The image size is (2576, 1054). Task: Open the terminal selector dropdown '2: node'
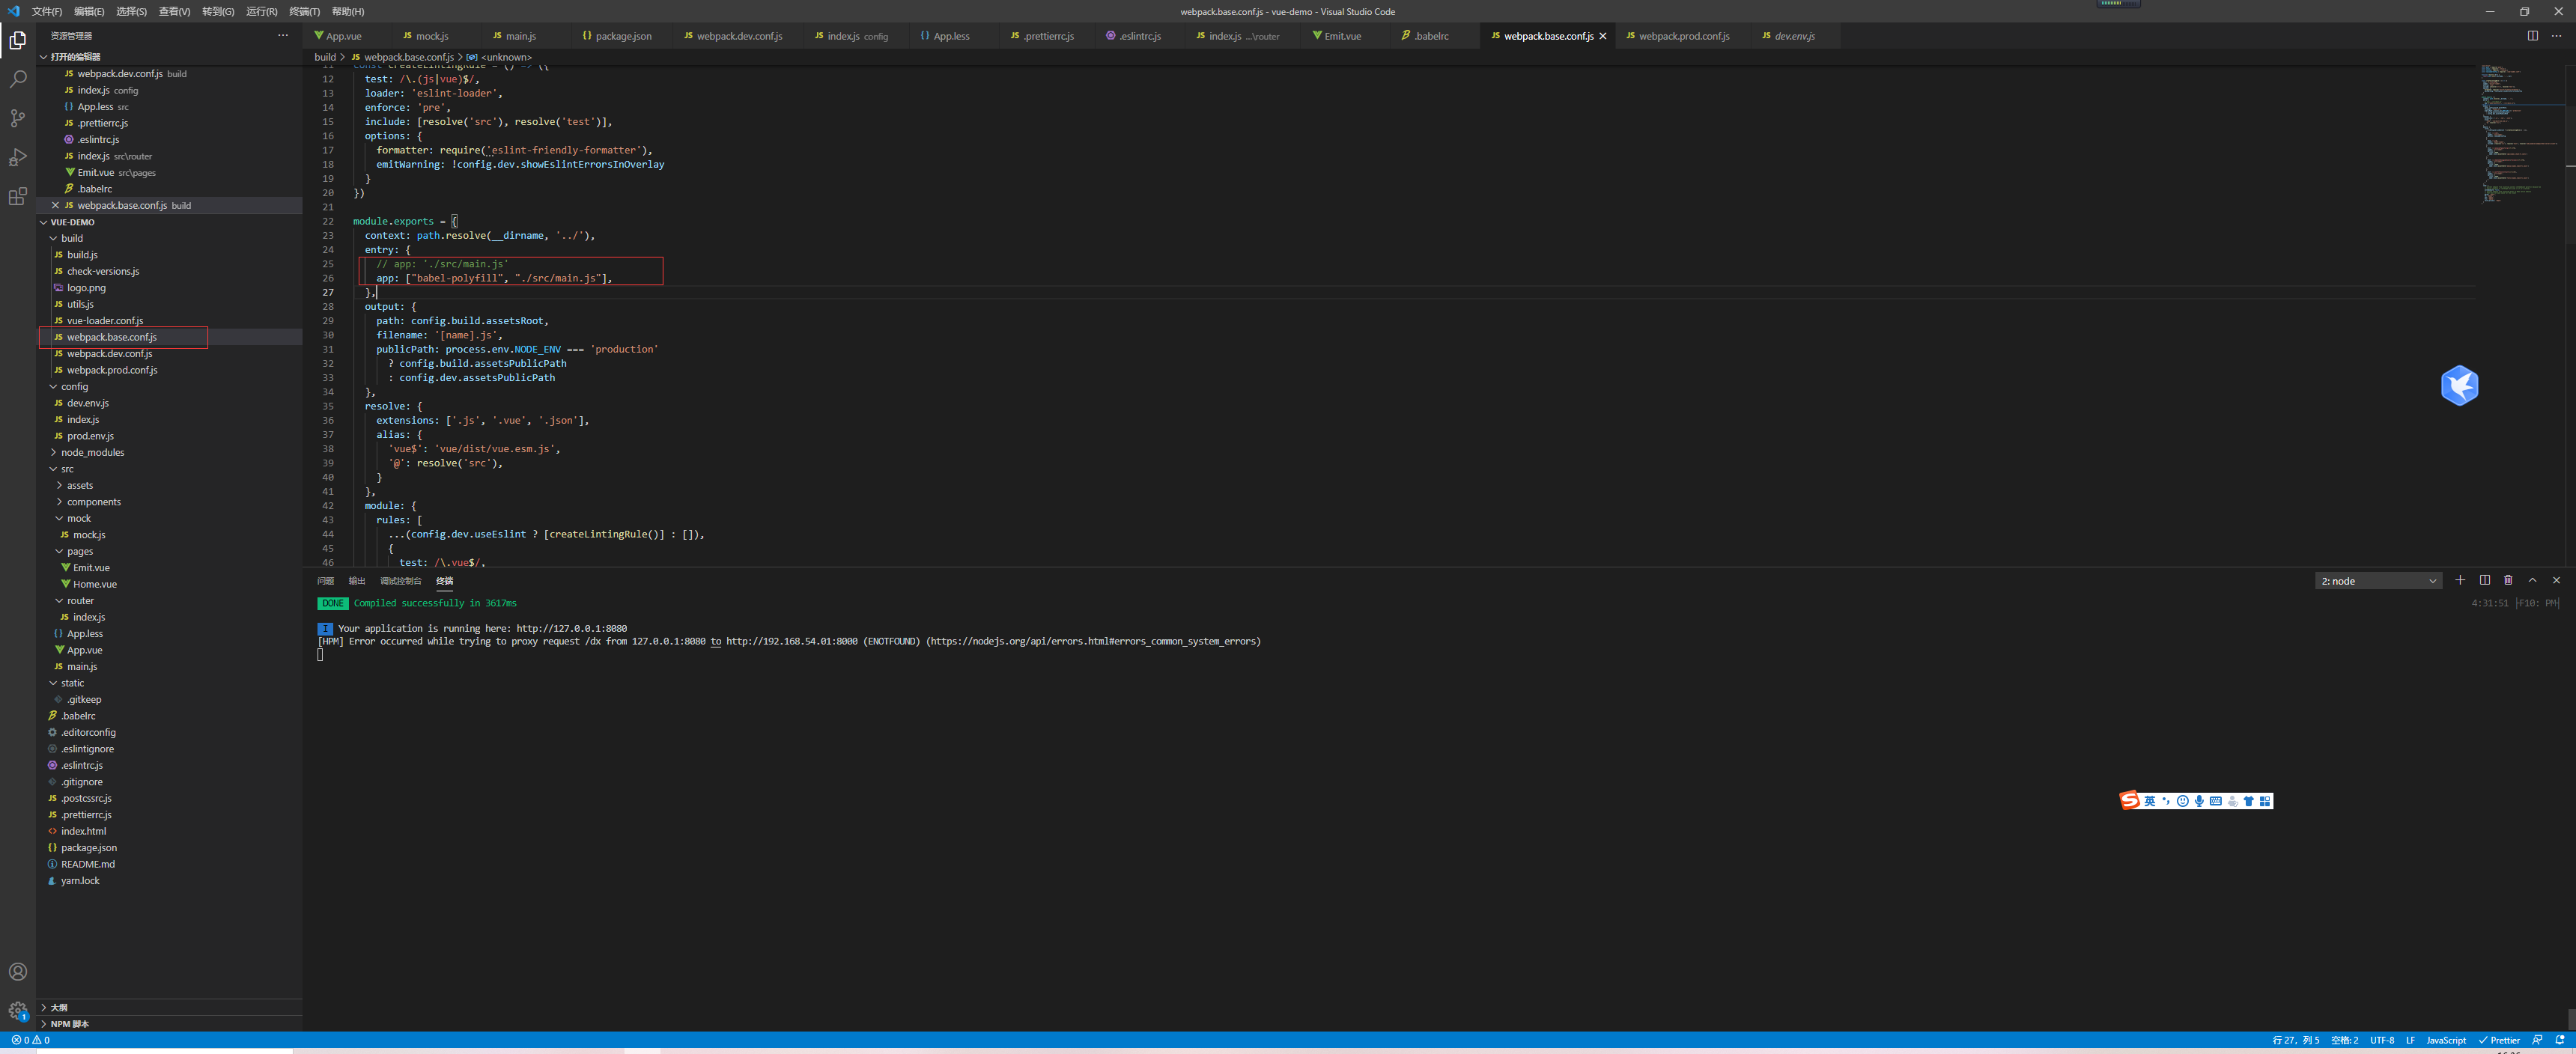(x=2378, y=581)
